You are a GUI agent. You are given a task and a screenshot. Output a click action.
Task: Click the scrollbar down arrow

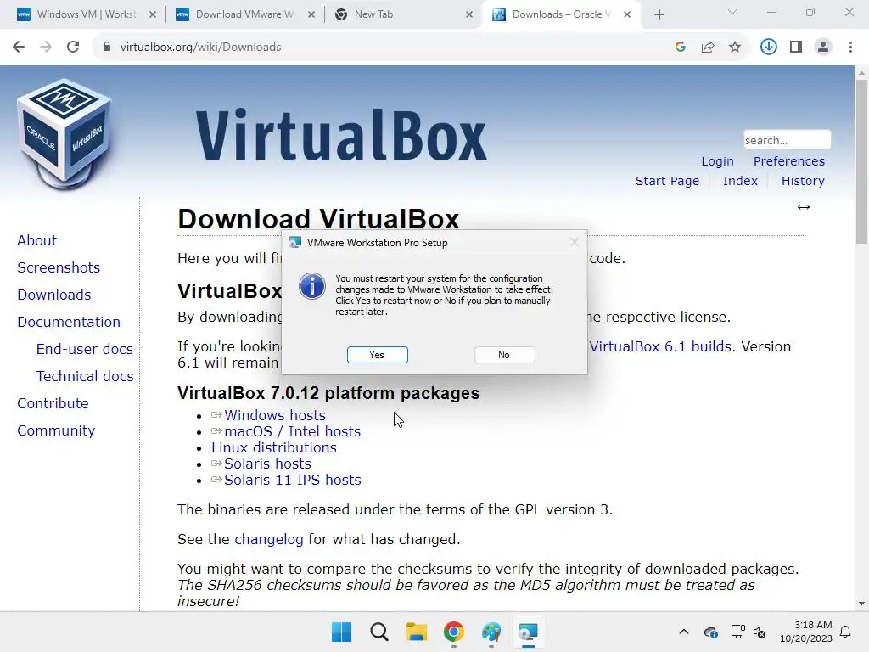[861, 604]
